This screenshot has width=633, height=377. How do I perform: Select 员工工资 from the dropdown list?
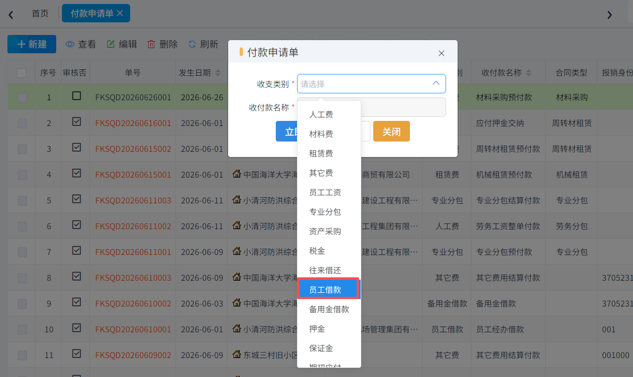(x=329, y=193)
